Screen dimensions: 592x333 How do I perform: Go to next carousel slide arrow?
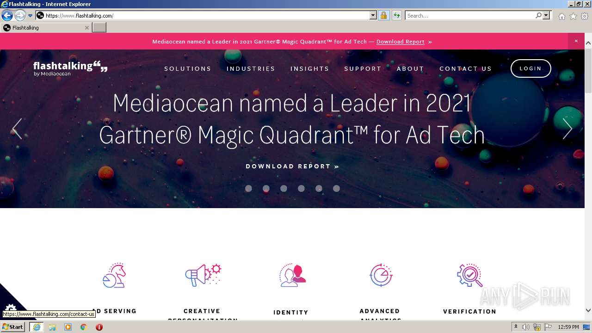click(x=567, y=129)
